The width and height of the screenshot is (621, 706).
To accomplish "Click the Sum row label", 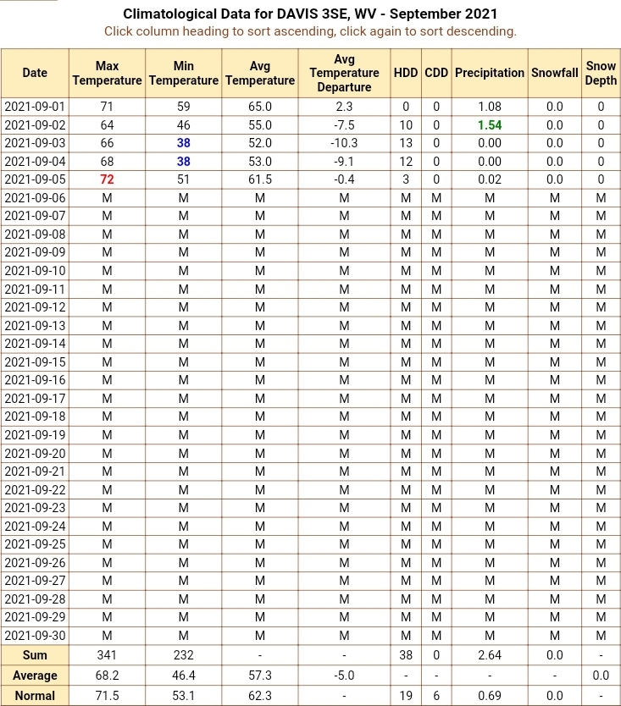I will click(35, 655).
